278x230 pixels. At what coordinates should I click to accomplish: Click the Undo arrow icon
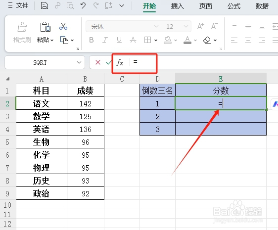(x=83, y=5)
